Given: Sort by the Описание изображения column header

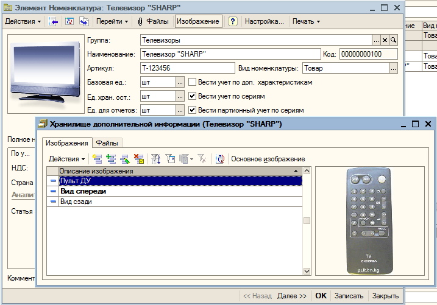Looking at the screenshot, I should tap(180, 171).
